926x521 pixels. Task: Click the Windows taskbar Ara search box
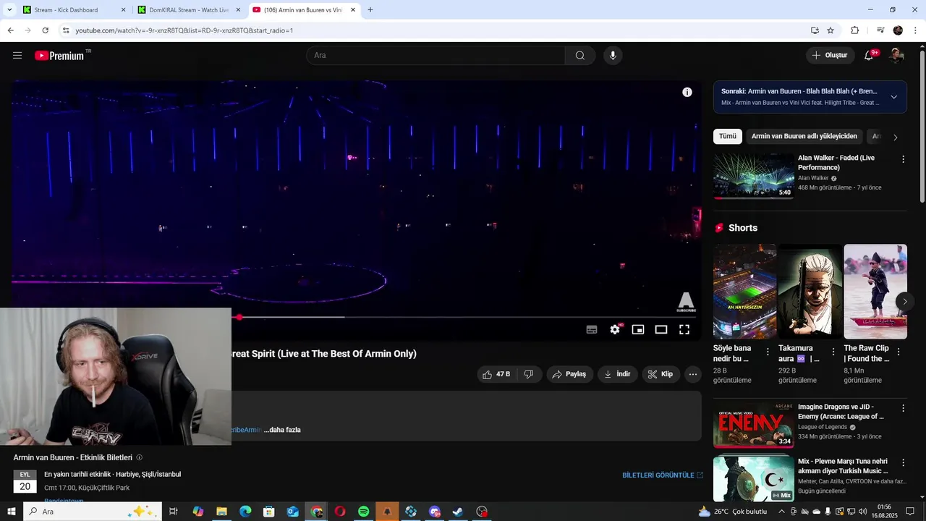tap(93, 512)
